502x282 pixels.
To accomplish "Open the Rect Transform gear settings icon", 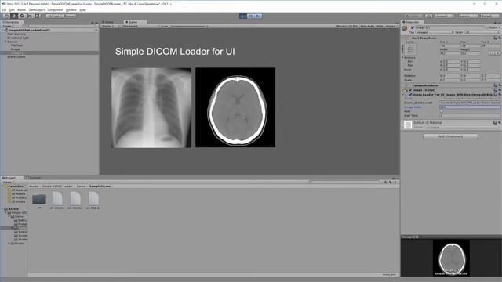I will 499,38.
